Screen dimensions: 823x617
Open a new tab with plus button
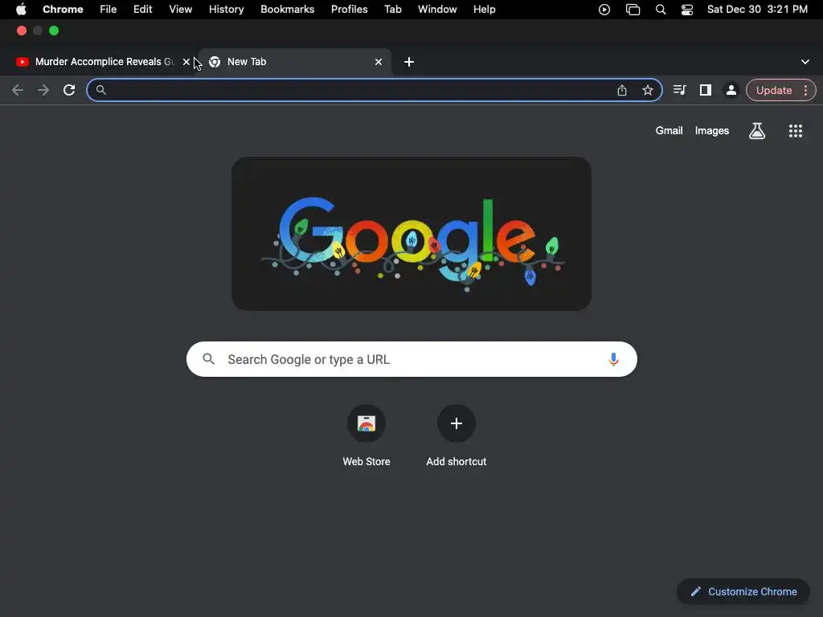409,62
